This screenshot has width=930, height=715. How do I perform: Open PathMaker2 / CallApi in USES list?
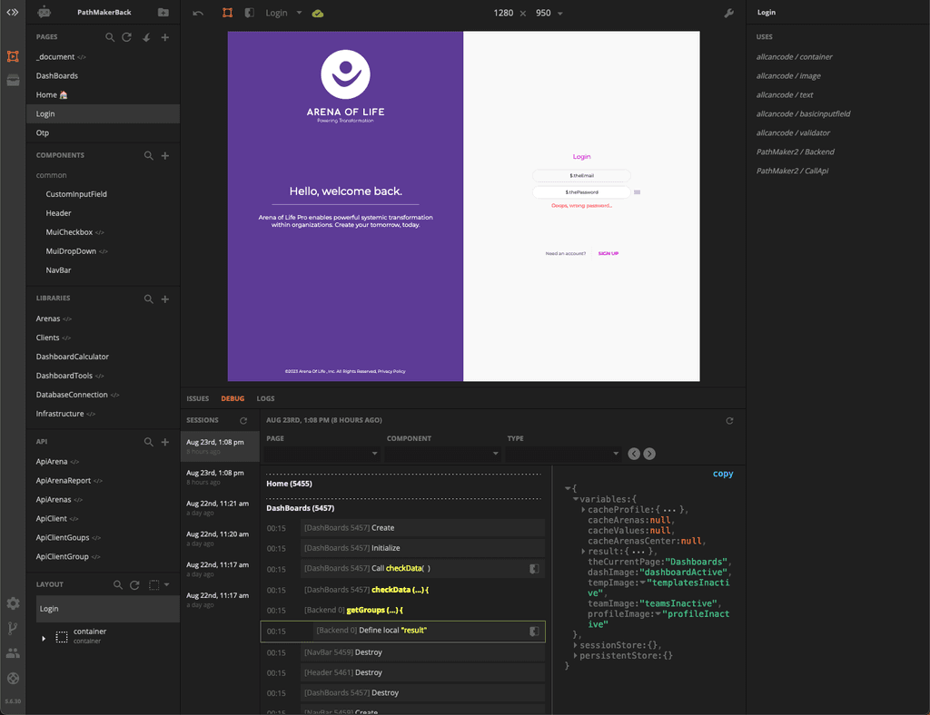792,171
